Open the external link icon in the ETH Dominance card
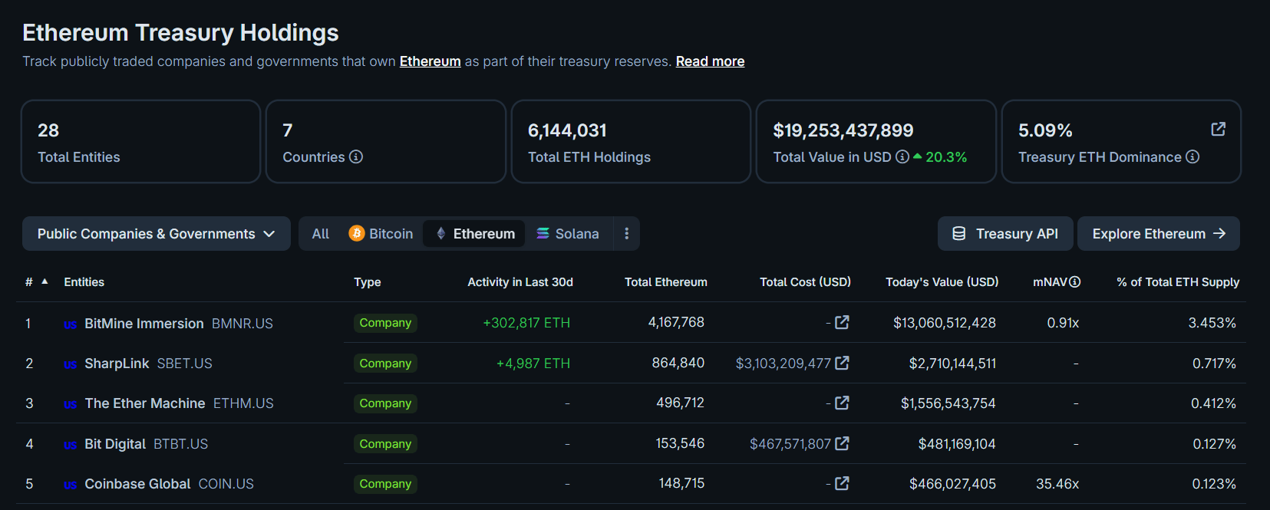Viewport: 1270px width, 510px height. pyautogui.click(x=1218, y=129)
